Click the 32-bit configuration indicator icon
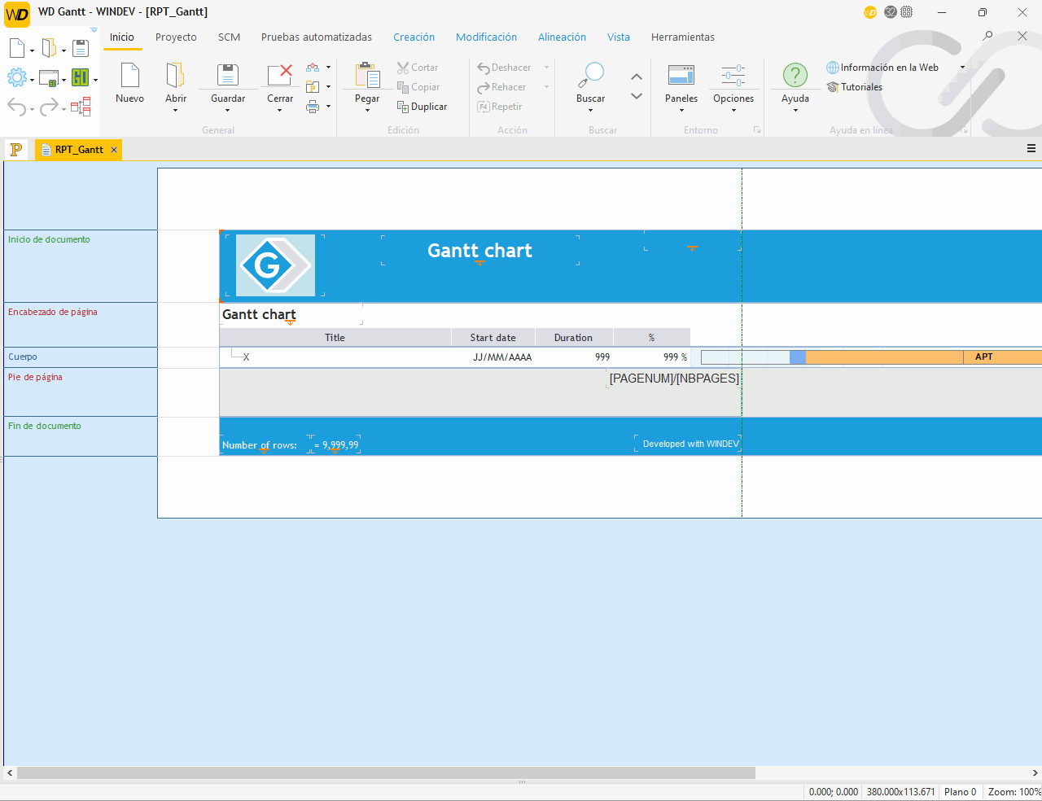The image size is (1042, 801). coord(890,12)
